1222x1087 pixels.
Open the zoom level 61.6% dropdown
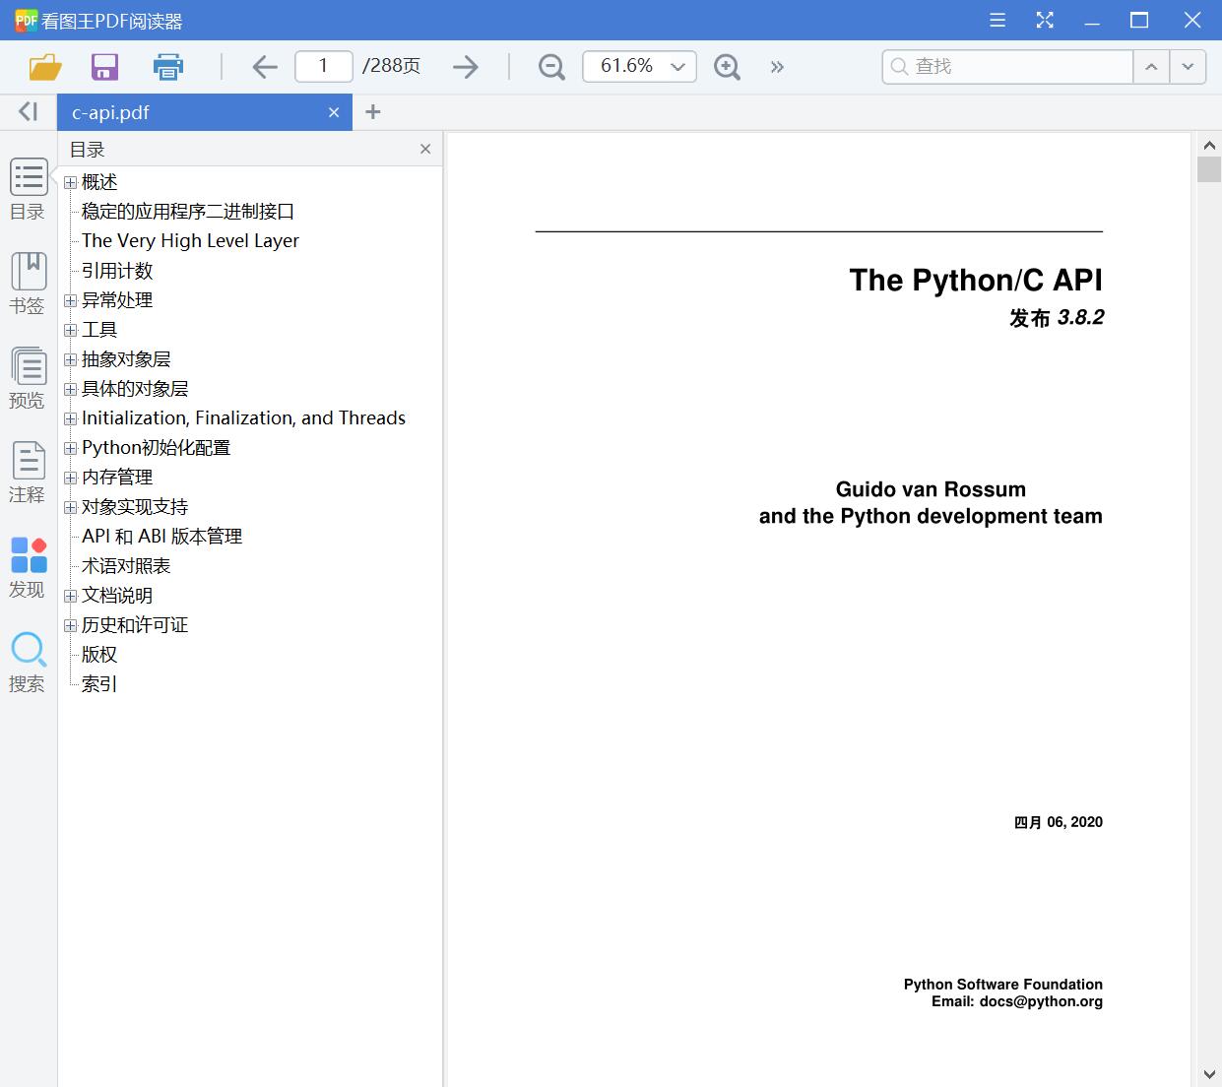point(639,66)
